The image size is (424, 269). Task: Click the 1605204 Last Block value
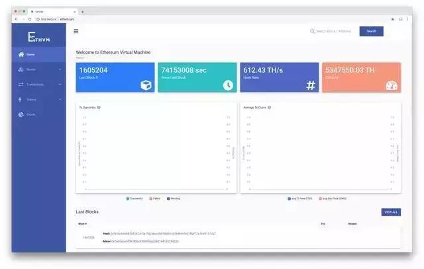point(93,70)
